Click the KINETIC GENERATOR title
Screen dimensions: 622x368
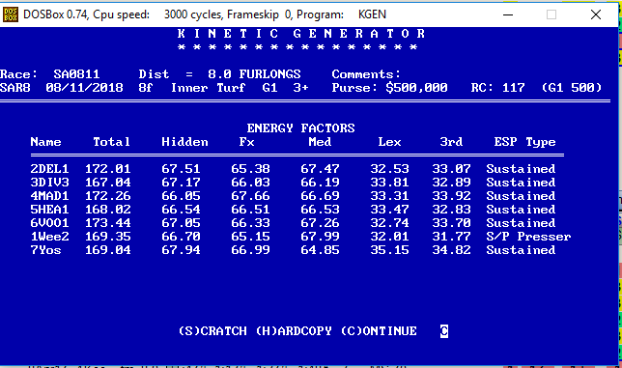301,34
